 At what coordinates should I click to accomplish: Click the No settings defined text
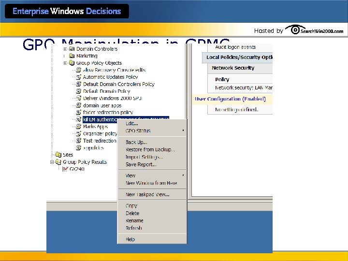pos(236,109)
